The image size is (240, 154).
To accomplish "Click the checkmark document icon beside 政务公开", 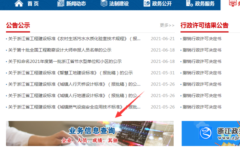I will point(147,3).
